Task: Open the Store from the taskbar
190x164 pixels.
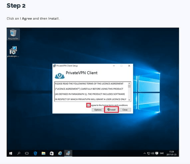Action: pyautogui.click(x=52, y=153)
